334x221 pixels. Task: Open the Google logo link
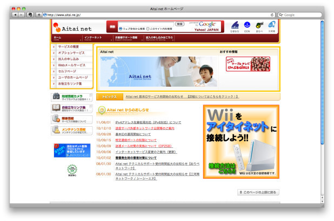coord(207,24)
